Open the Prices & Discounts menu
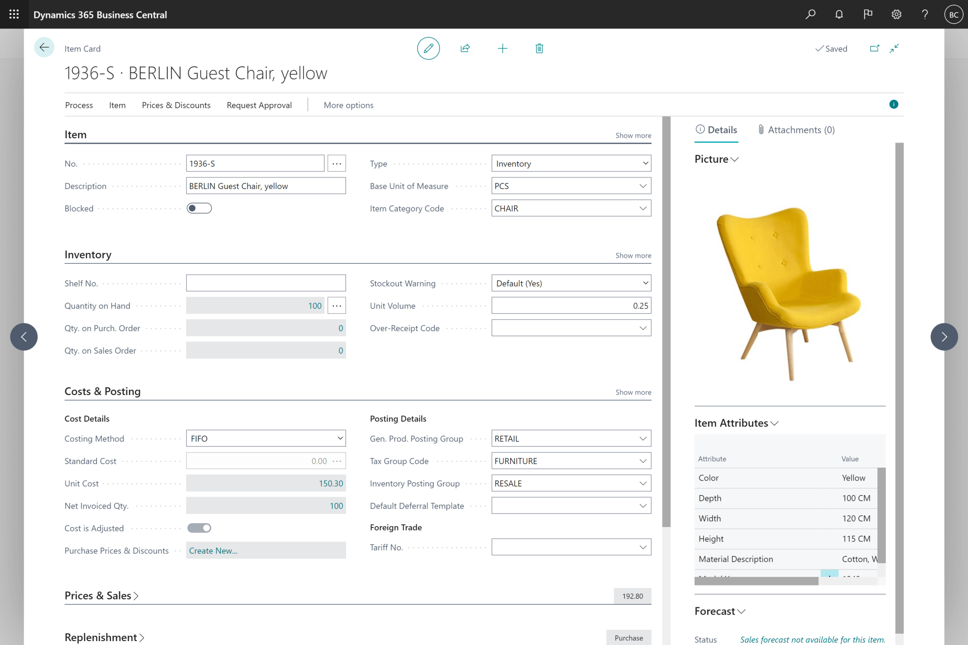Screen dimensions: 968x645 [176, 105]
